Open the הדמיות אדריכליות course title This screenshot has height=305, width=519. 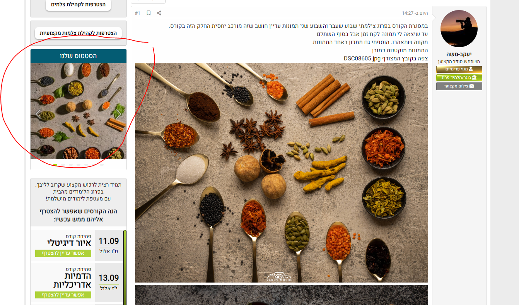(x=72, y=280)
